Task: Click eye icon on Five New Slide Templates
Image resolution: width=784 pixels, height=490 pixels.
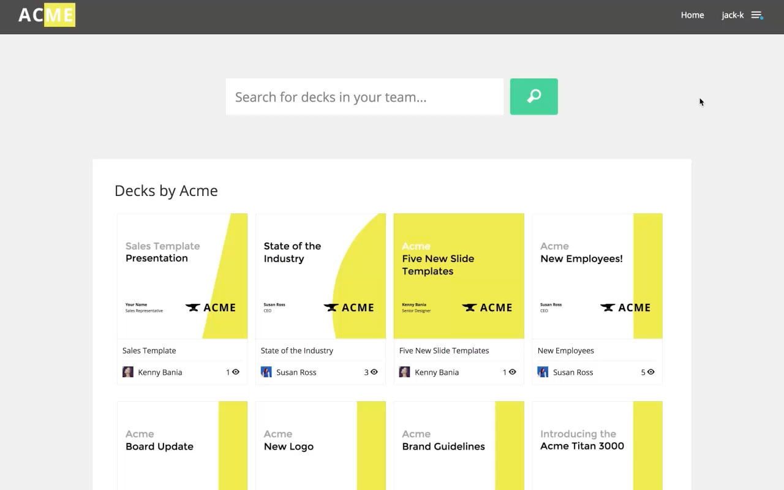Action: point(513,372)
